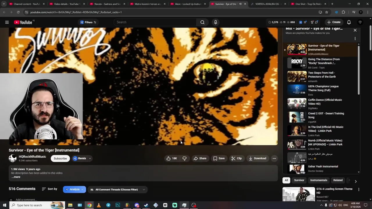Open HQRockNRollMusic channel name link
Image resolution: width=372 pixels, height=209 pixels.
click(x=32, y=157)
